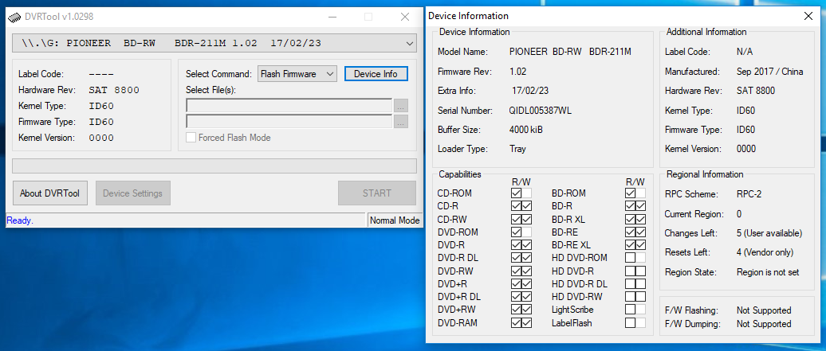826x351 pixels.
Task: Click Resets Left value 4 (Vendor only)
Action: (765, 252)
